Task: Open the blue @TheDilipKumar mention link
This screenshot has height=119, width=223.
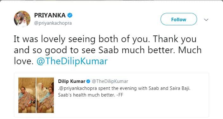Action: point(72,61)
